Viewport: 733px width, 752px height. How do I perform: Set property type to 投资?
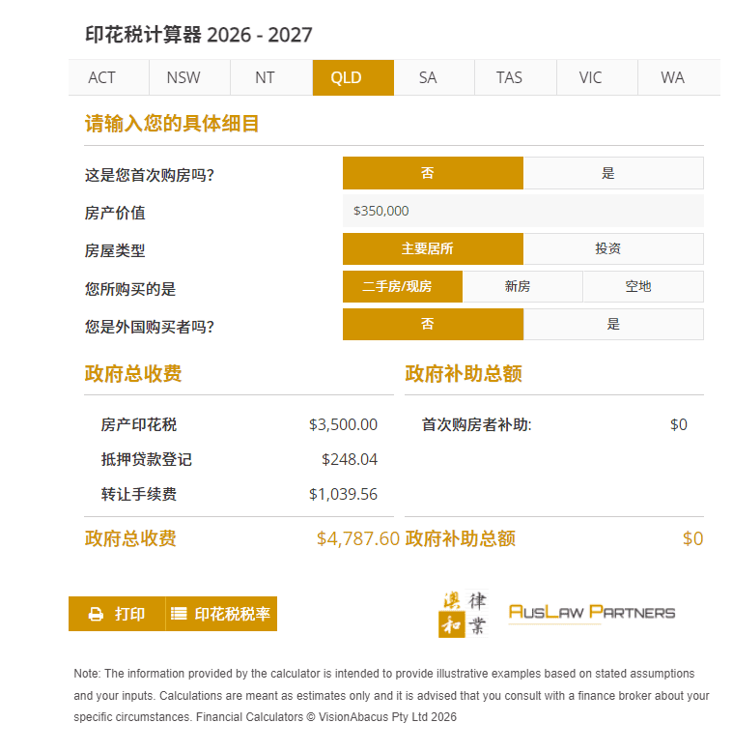[x=613, y=249]
